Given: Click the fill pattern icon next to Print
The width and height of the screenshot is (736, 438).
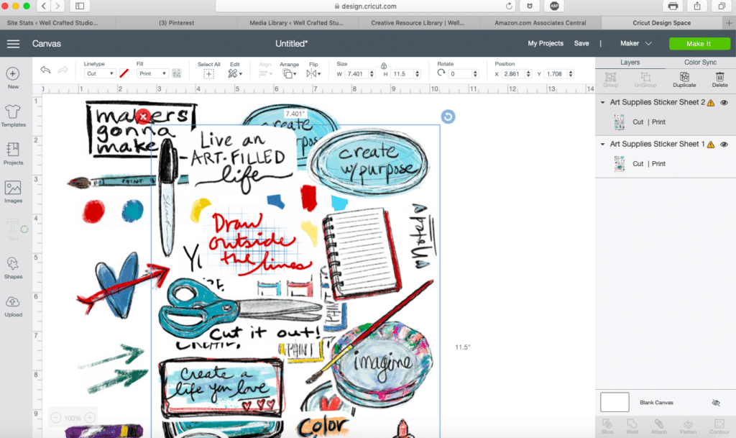Looking at the screenshot, I should click(177, 73).
